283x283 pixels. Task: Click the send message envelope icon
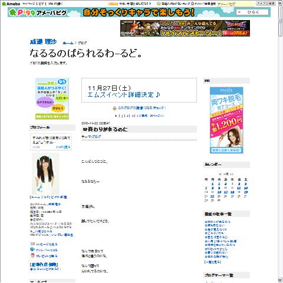(x=32, y=243)
